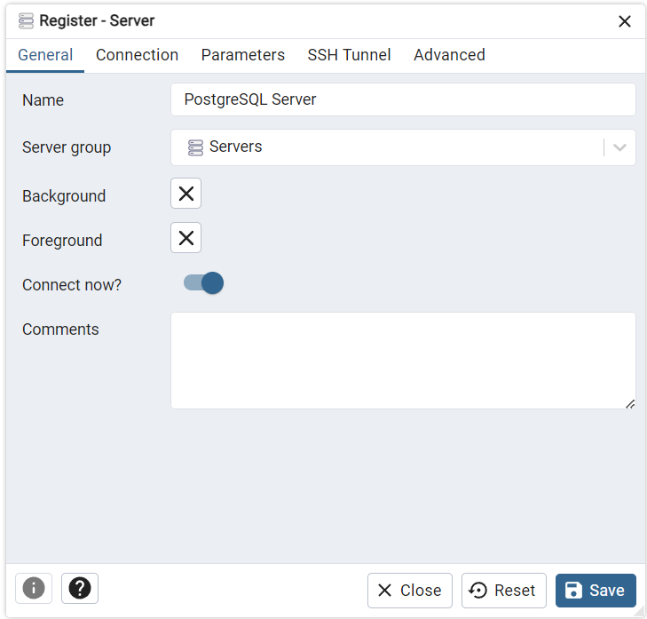Screen dimensions: 647x619
Task: Go to the Advanced tab
Action: pos(449,55)
